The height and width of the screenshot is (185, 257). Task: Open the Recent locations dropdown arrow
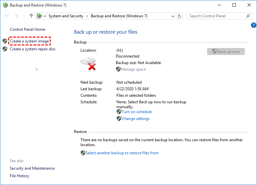[x=24, y=16]
